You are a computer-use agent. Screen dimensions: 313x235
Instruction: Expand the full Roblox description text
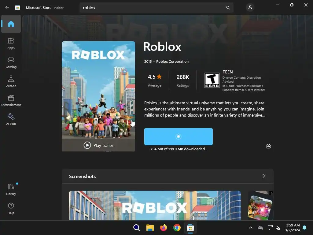(204, 109)
